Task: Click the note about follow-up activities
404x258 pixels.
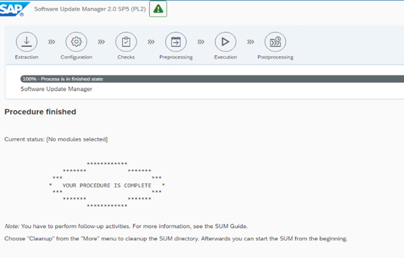Action: 126,227
